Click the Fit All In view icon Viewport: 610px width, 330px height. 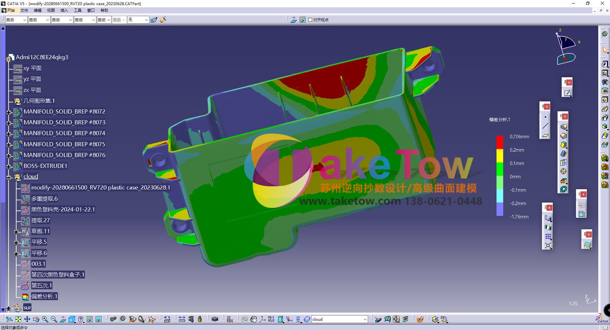click(x=18, y=319)
